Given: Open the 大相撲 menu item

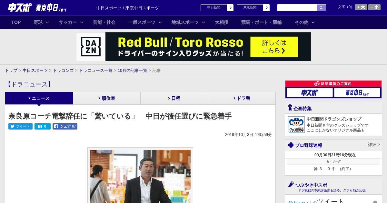Looking at the screenshot, I should 222,22.
